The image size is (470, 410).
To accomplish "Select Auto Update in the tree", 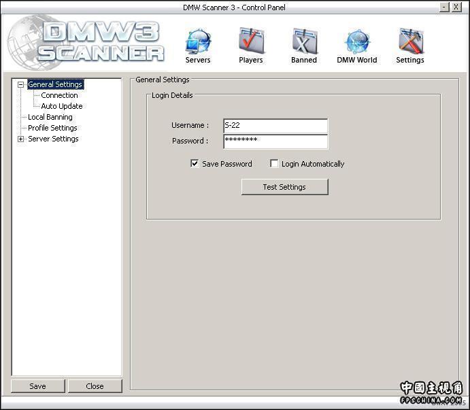I will pyautogui.click(x=62, y=106).
